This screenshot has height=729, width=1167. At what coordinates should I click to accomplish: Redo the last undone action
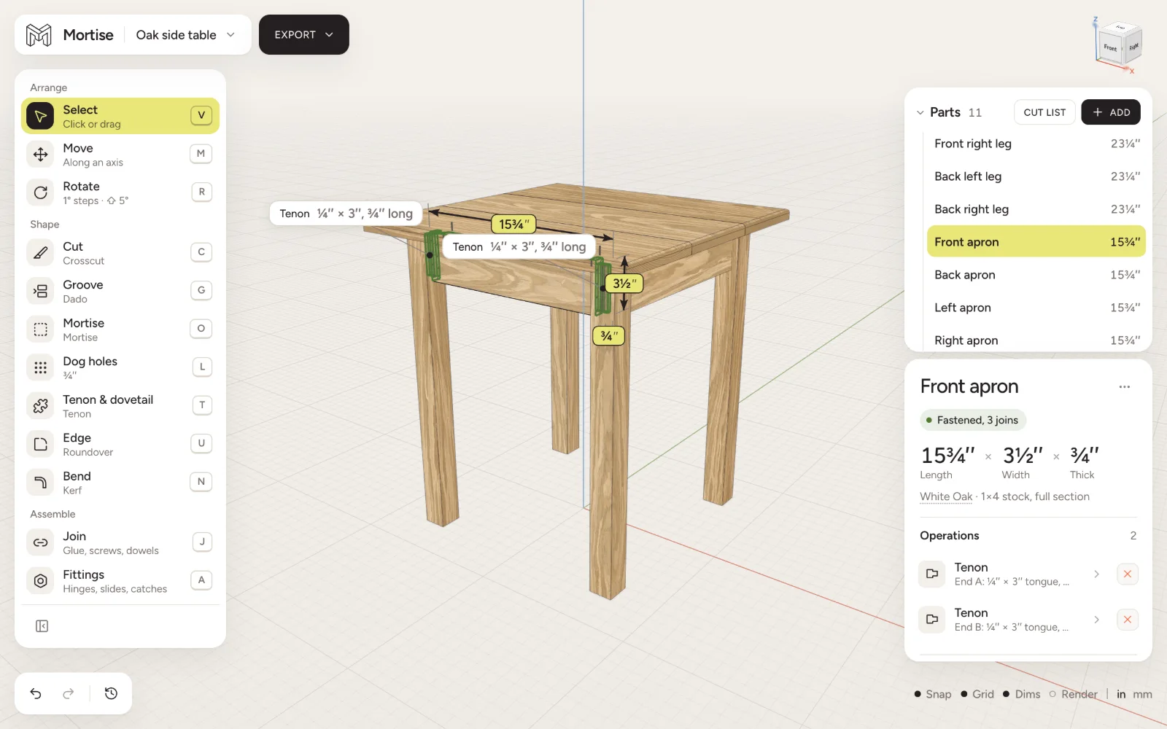point(69,693)
